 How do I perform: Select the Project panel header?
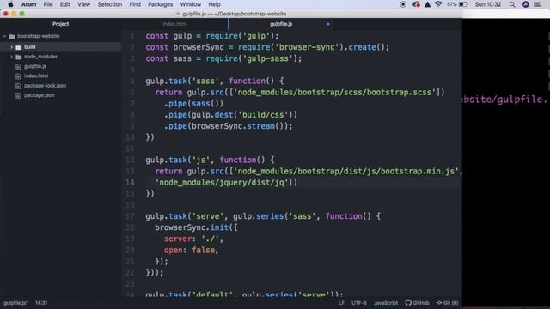(60, 24)
